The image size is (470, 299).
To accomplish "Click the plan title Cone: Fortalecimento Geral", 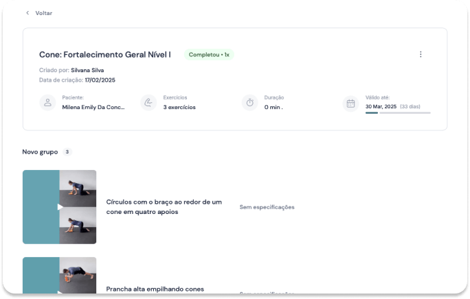I will point(105,55).
